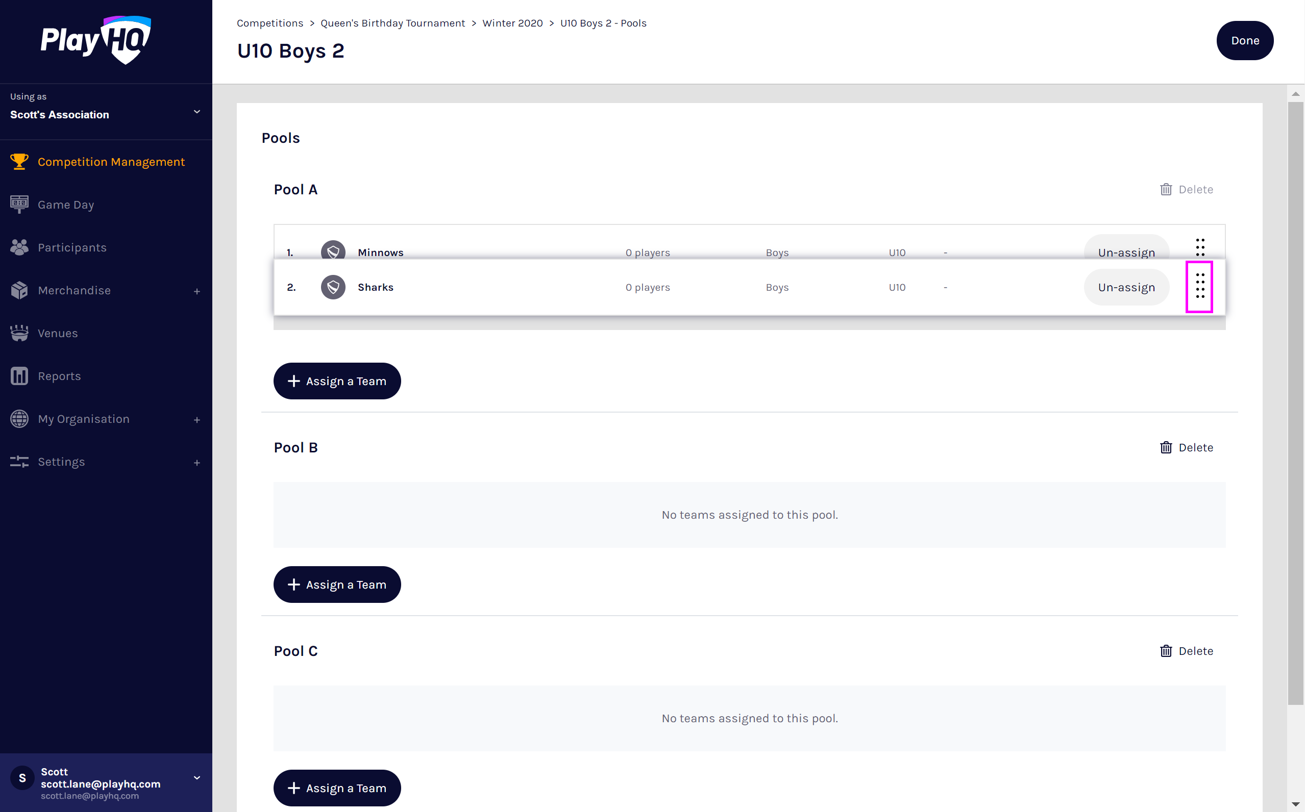This screenshot has width=1305, height=812.
Task: Click the PlayHQ logo
Action: 95,40
